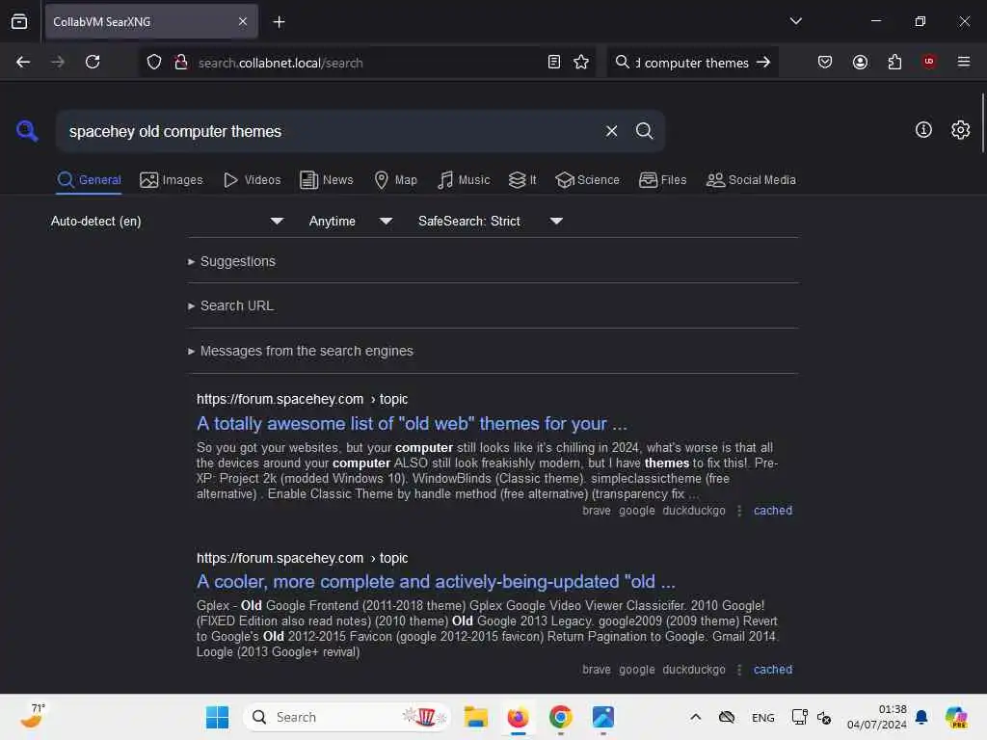Open 'A cooler, more complete' result link

coord(436,581)
